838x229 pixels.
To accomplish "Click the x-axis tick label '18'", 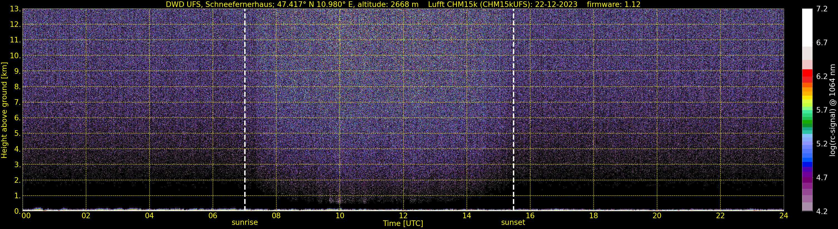I will click(x=593, y=216).
